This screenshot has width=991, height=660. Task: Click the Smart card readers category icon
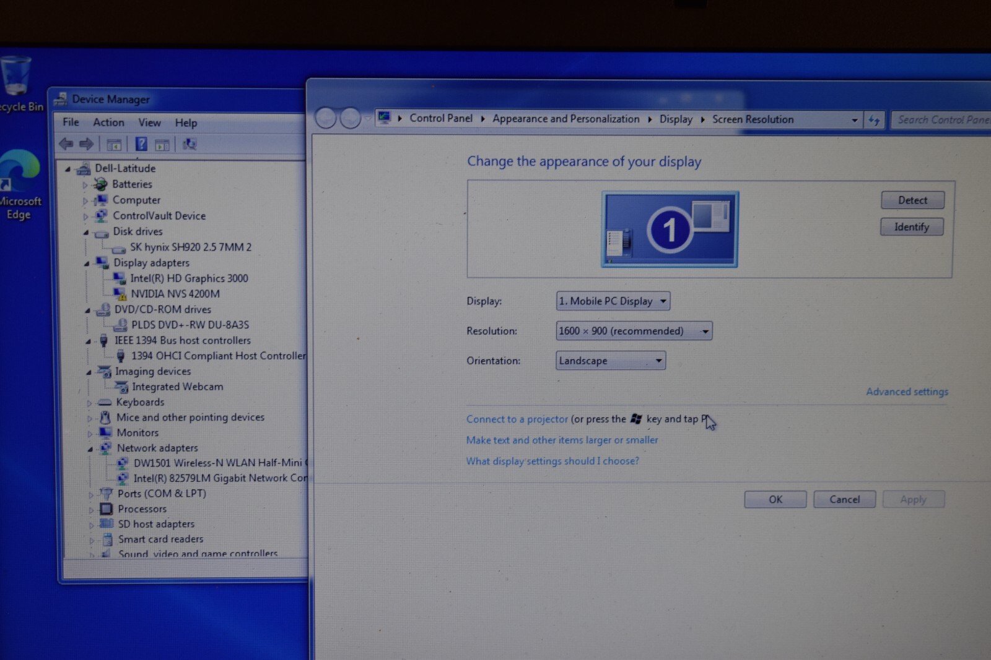click(108, 539)
